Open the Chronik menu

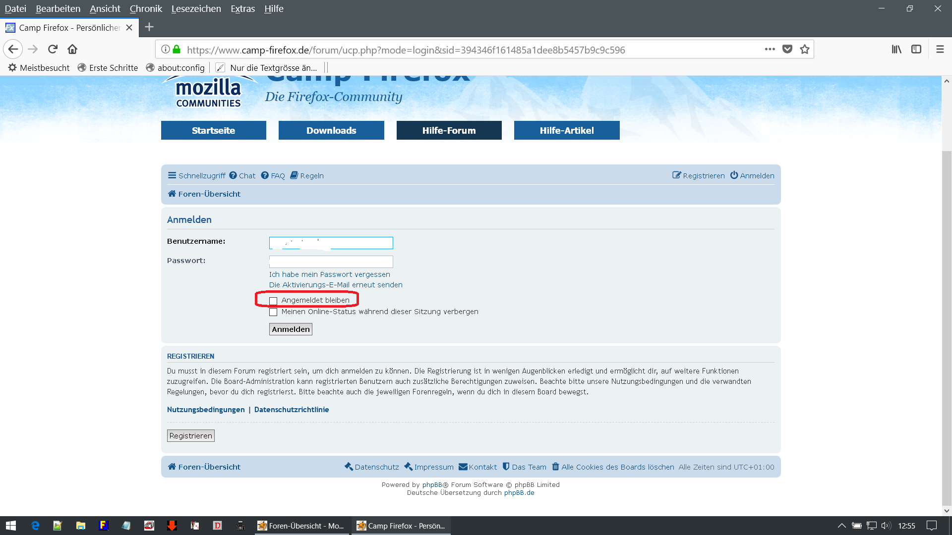pos(146,8)
